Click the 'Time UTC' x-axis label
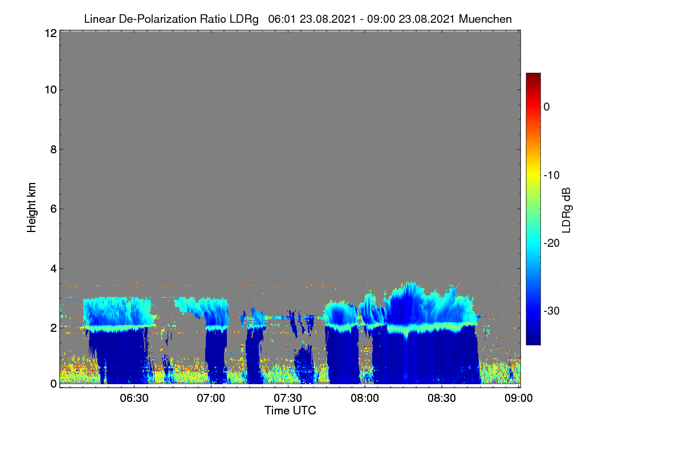Screen dimensions: 684x456 tap(290, 410)
